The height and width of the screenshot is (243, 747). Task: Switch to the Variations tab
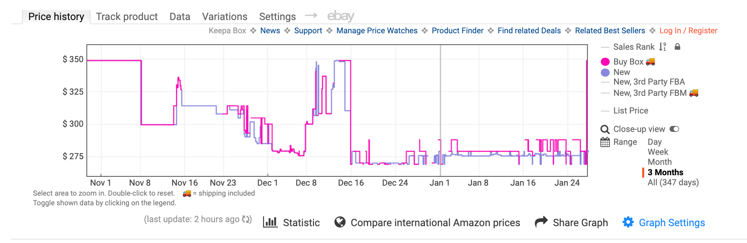pyautogui.click(x=225, y=16)
